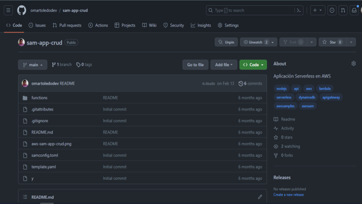Click the functions folder icon
This screenshot has width=362, height=204.
coord(25,98)
